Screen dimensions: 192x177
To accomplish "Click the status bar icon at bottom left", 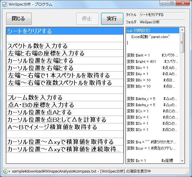I will [5, 171].
